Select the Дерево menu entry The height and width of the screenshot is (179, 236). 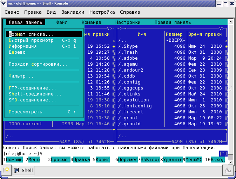point(17,52)
